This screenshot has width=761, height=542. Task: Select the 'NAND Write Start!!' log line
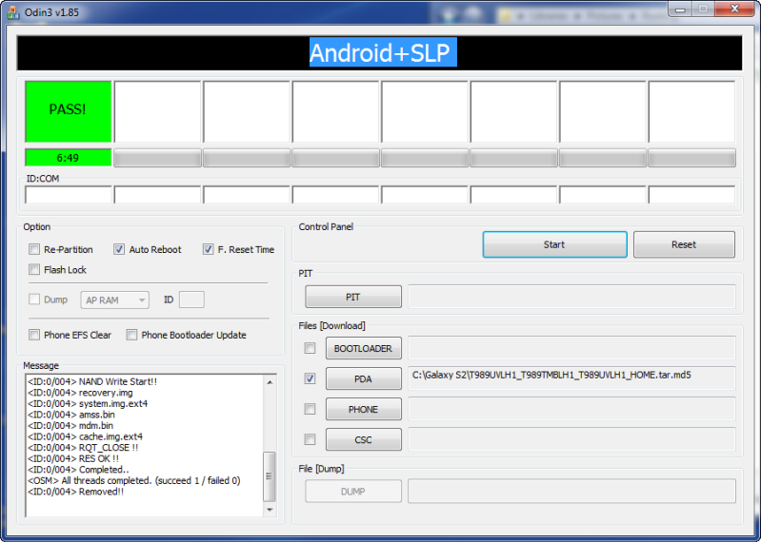[x=92, y=381]
